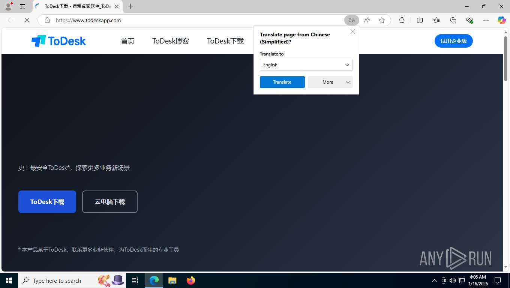Open ToDesk博客 navigation item
Viewport: 510px width, 288px height.
[171, 41]
